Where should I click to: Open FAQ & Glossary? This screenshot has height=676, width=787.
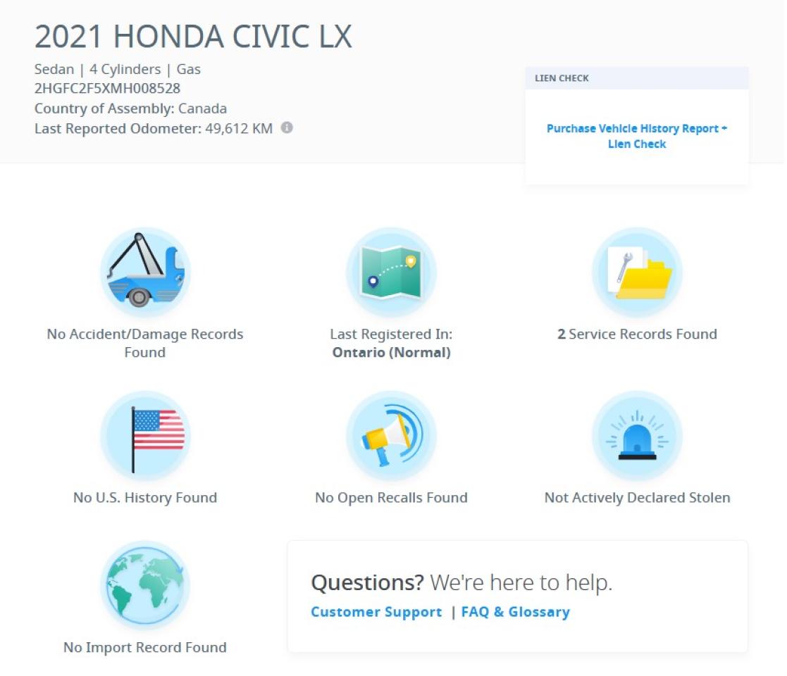(x=515, y=612)
